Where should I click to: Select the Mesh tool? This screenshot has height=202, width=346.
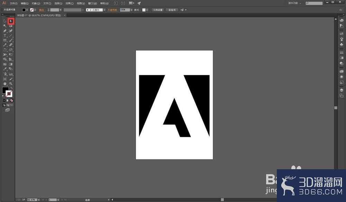pyautogui.click(x=4, y=64)
